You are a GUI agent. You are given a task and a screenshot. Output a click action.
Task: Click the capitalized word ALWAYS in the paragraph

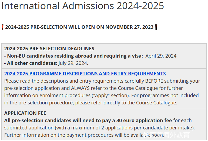[x=81, y=88]
